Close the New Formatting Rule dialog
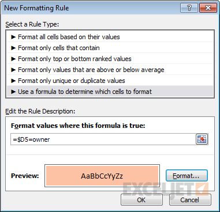Image resolution: width=220 pixels, height=212 pixels. tap(208, 8)
